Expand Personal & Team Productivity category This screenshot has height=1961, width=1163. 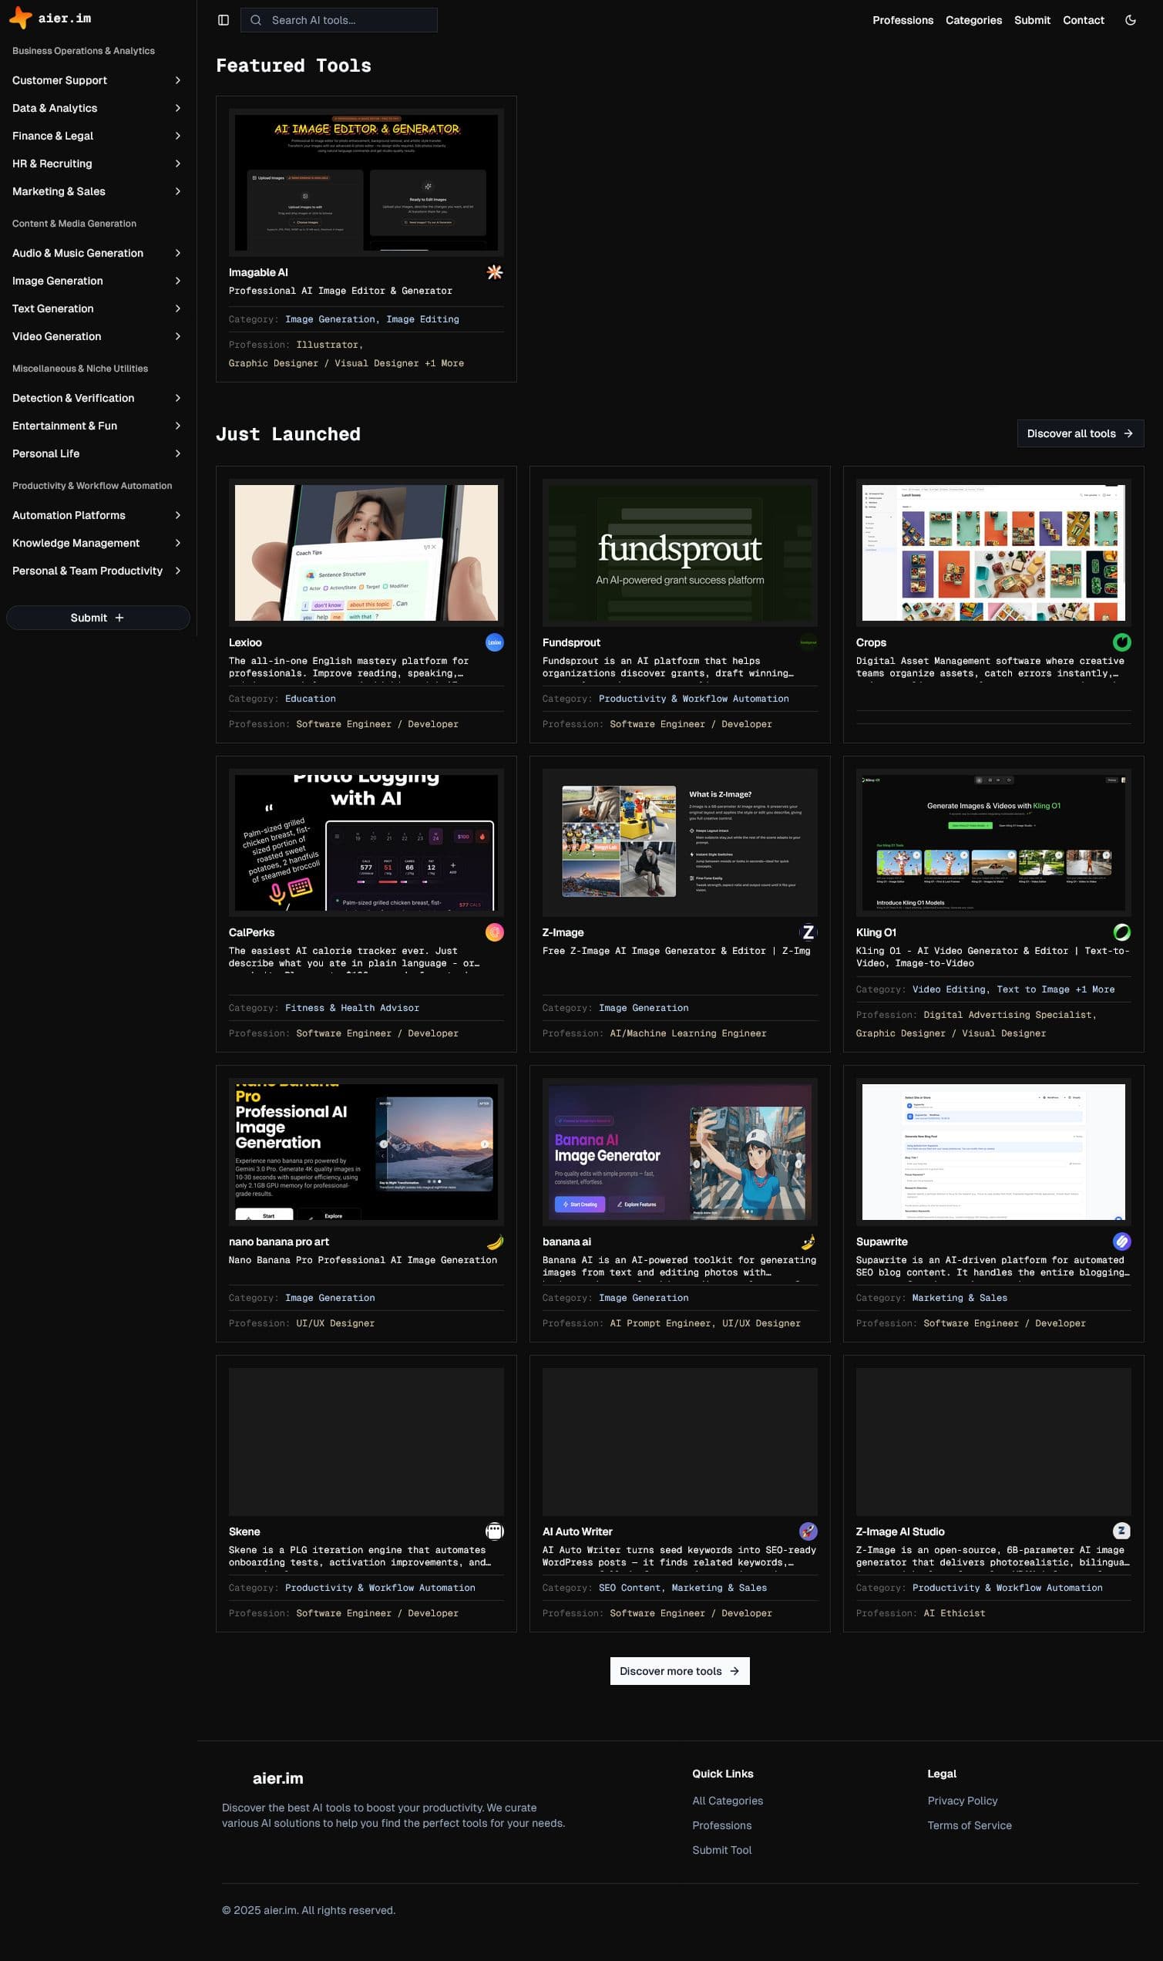pyautogui.click(x=97, y=571)
